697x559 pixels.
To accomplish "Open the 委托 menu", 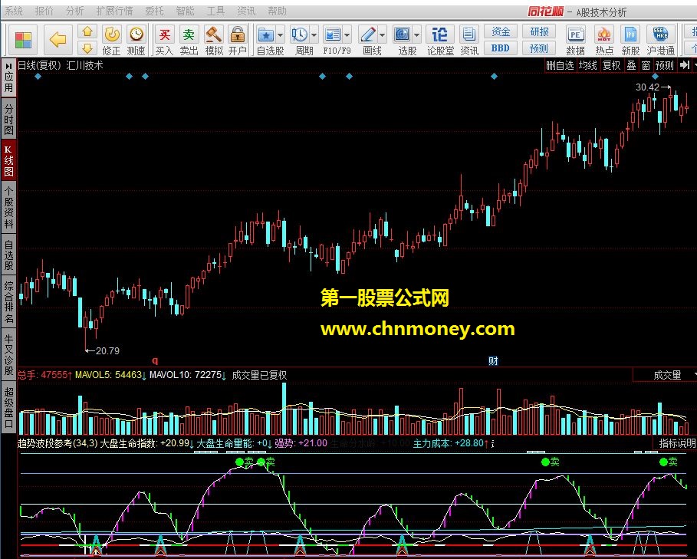I will pos(154,11).
